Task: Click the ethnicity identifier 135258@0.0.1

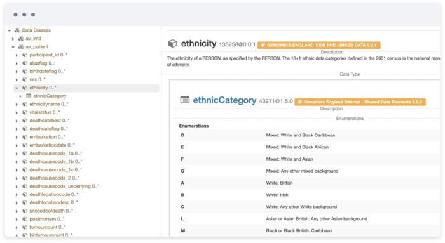Action: pos(237,45)
